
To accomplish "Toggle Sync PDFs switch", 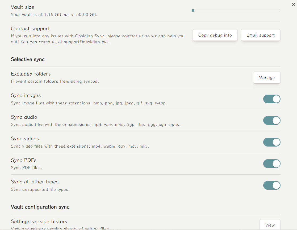I will tap(272, 164).
